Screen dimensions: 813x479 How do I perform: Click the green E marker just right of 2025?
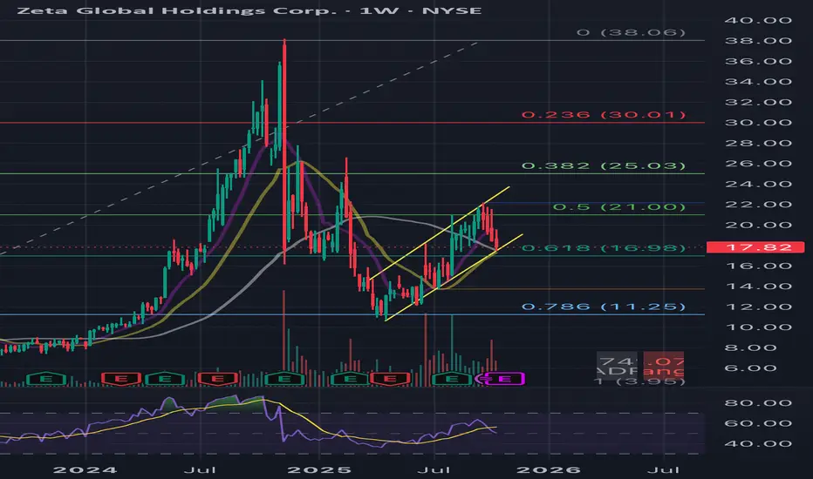(351, 379)
